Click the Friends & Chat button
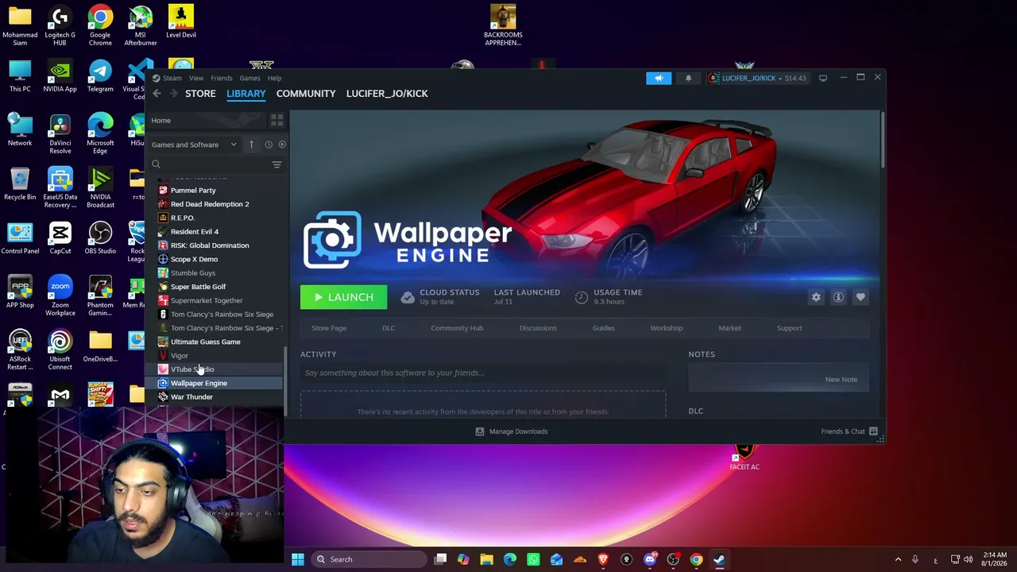Viewport: 1017px width, 572px height. tap(849, 431)
